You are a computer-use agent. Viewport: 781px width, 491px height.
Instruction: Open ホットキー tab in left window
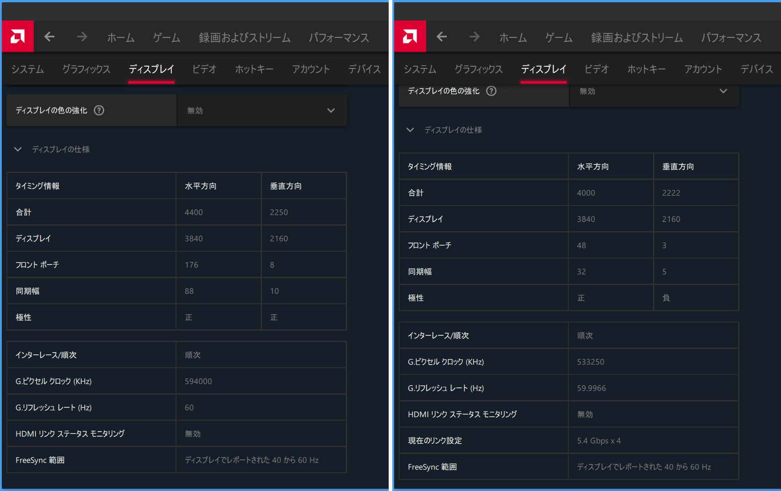(x=254, y=69)
